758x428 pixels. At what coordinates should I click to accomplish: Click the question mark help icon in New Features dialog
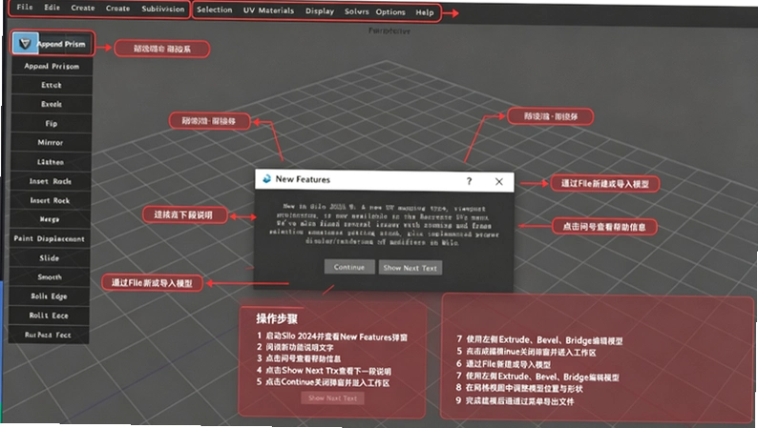[469, 181]
